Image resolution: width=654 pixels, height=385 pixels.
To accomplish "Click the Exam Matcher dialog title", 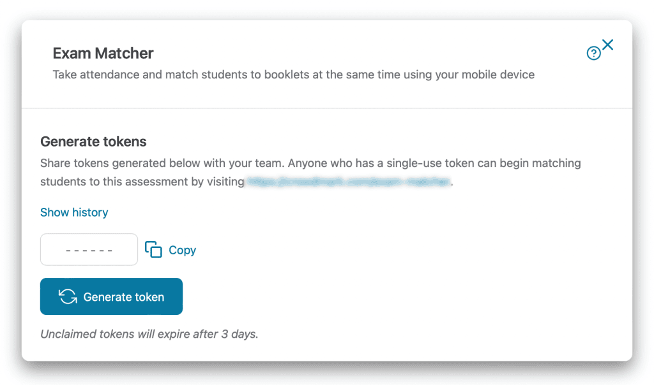I will (x=103, y=53).
